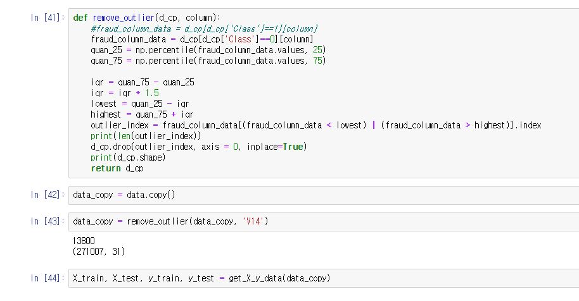Image resolution: width=579 pixels, height=301 pixels.
Task: Click the outlier_index assignment line
Action: 316,125
